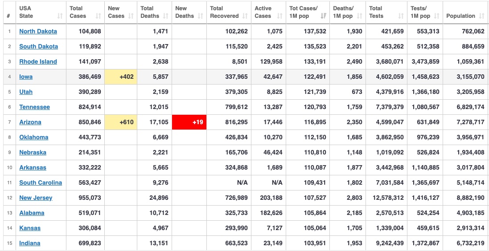Sort Deaths/1M pop column arrows
Viewport: 489px width, 251px height.
tap(360, 16)
